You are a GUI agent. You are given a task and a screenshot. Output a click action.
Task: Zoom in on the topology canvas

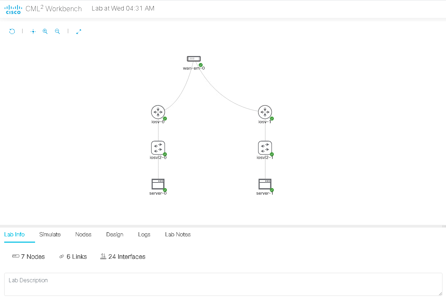[45, 31]
